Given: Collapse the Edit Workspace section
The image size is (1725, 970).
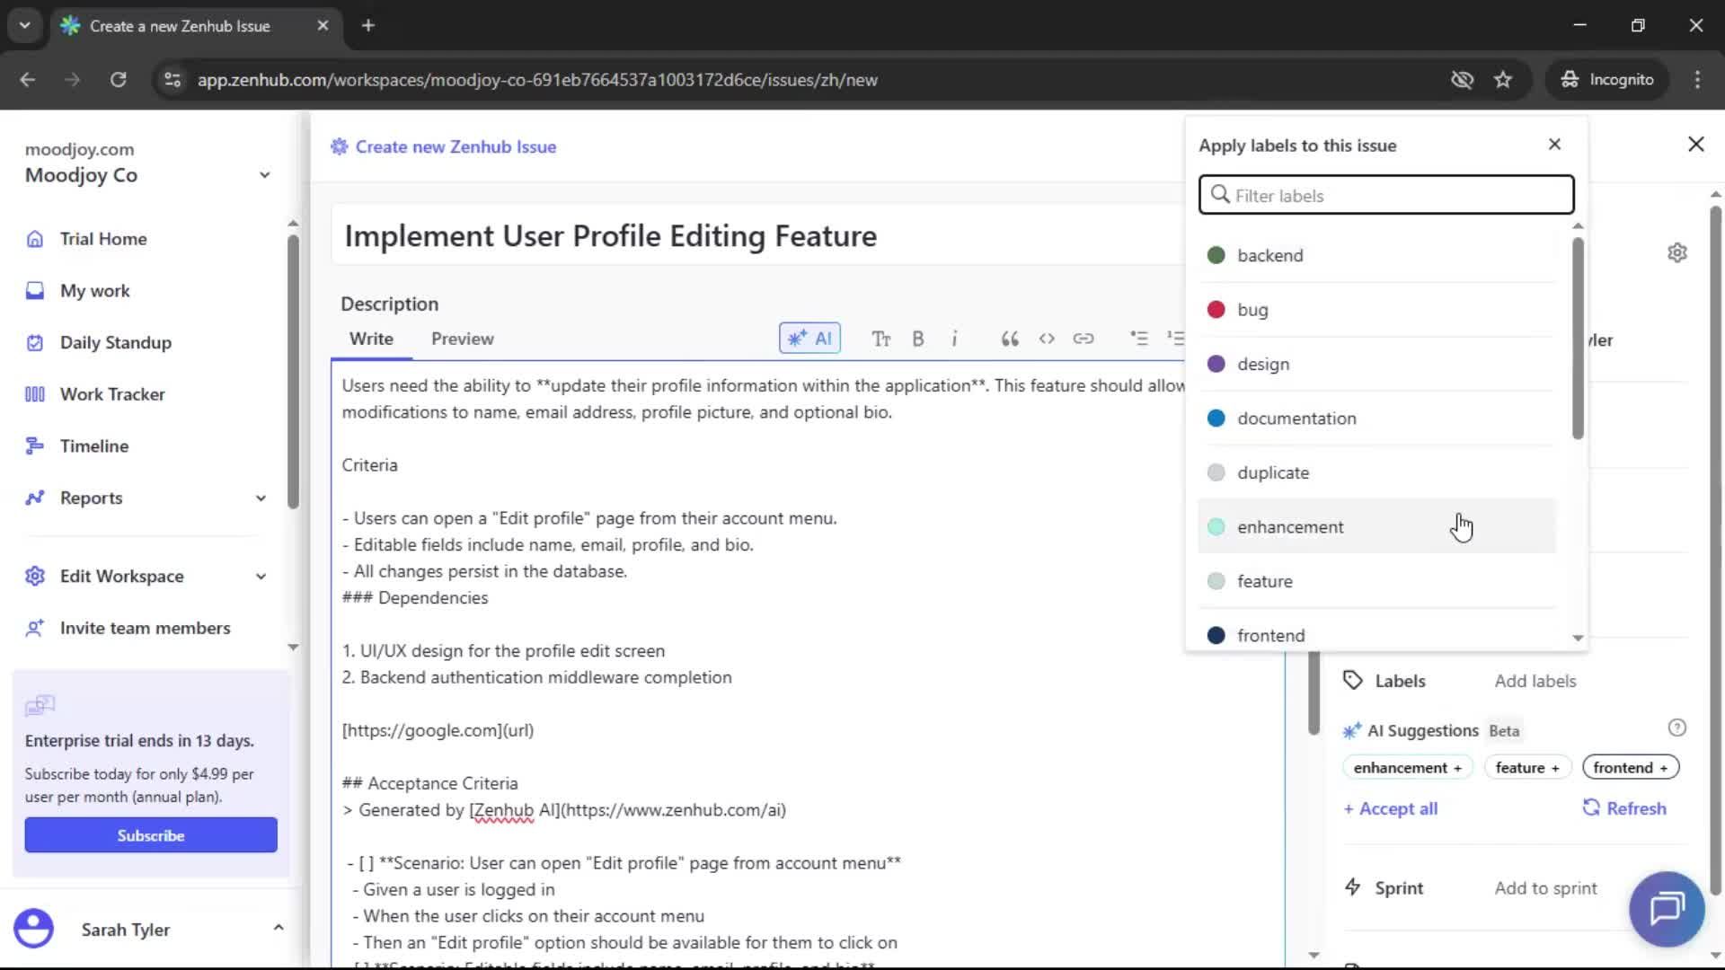Looking at the screenshot, I should tap(261, 576).
